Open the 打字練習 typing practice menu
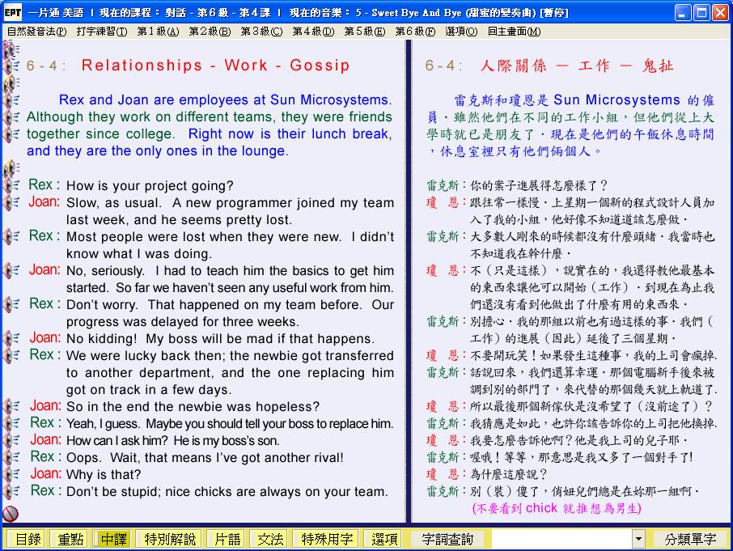The image size is (733, 551). 102,32
